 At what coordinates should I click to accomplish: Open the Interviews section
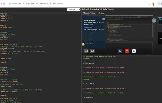click(44, 4)
